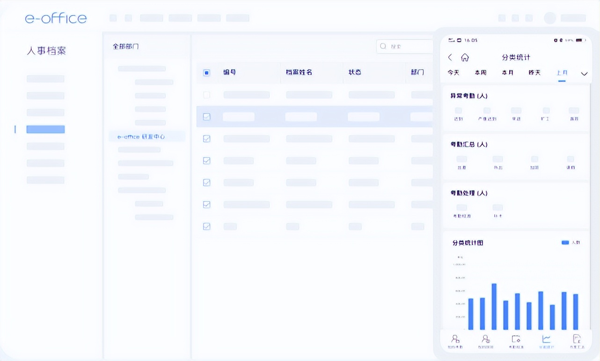
Task: Switch to the 今天 tab
Action: pyautogui.click(x=454, y=73)
